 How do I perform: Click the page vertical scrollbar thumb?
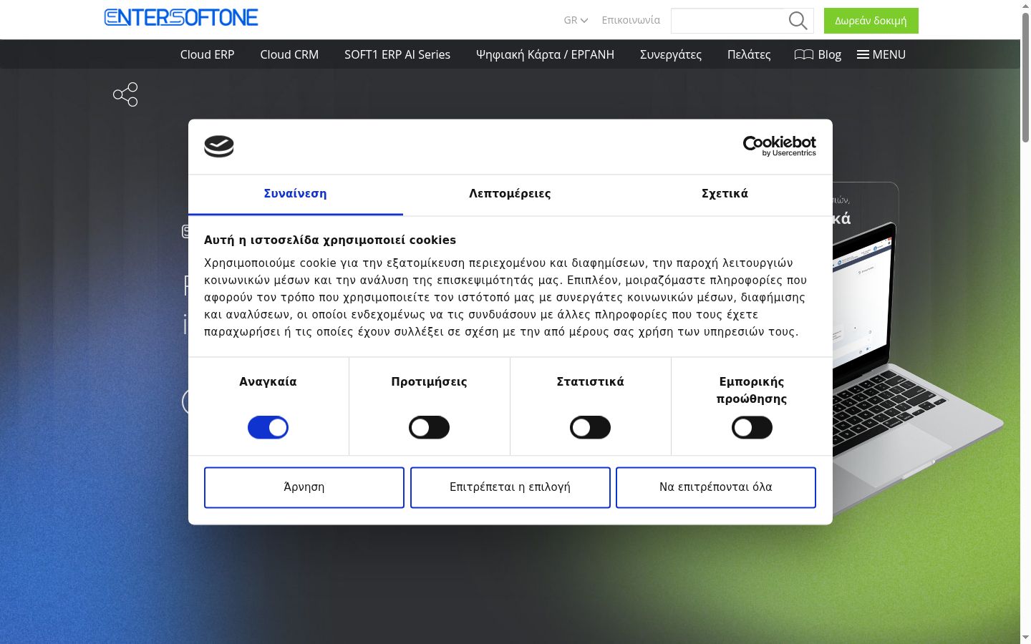click(x=1025, y=77)
